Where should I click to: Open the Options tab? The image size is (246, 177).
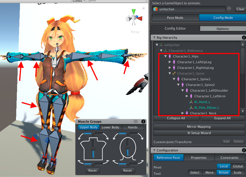coord(223,29)
